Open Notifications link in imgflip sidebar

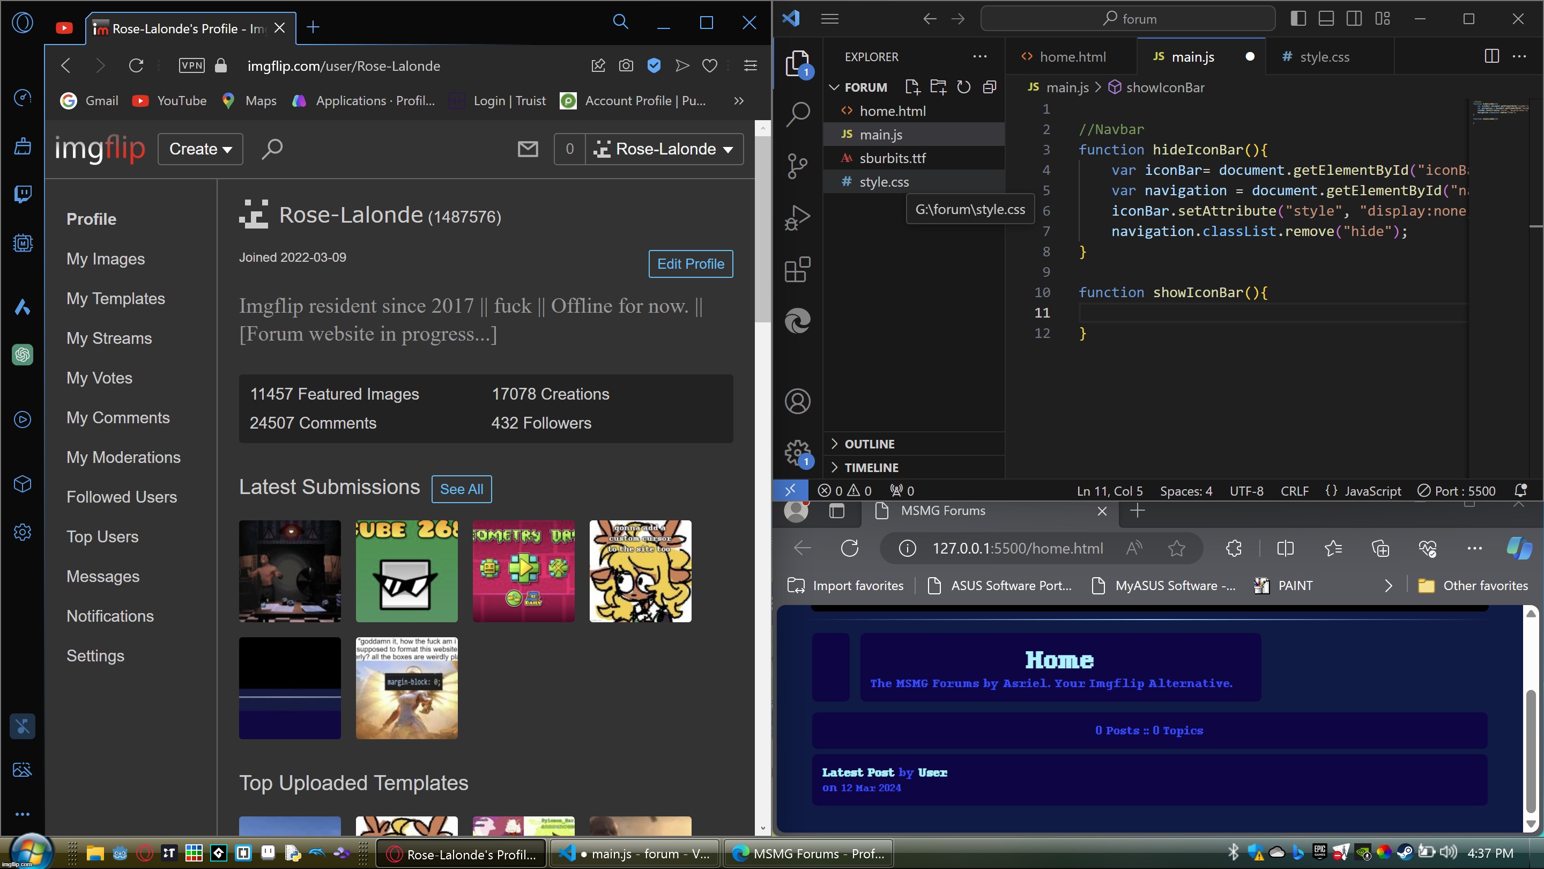(x=110, y=616)
